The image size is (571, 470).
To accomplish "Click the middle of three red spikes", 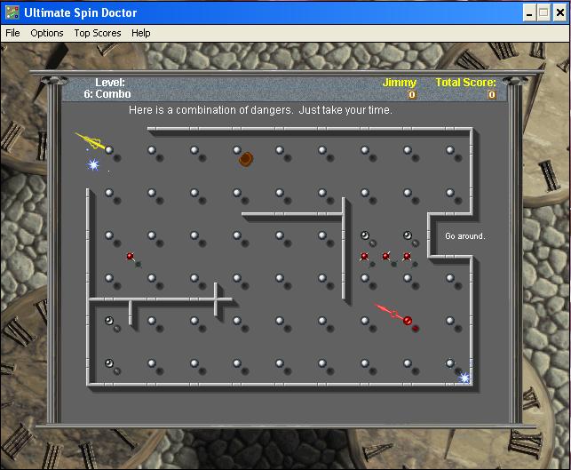I will click(x=386, y=257).
